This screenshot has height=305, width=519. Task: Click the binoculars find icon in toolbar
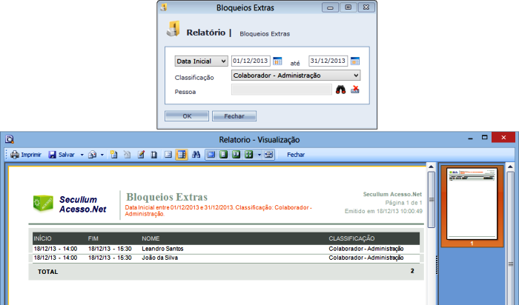(196, 155)
